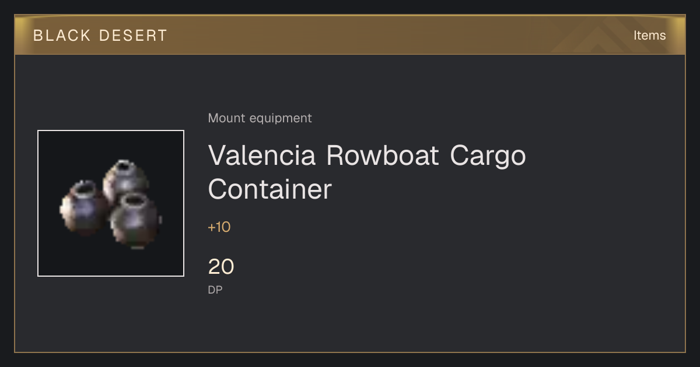
Task: Click the word Container in item name
Action: (269, 189)
